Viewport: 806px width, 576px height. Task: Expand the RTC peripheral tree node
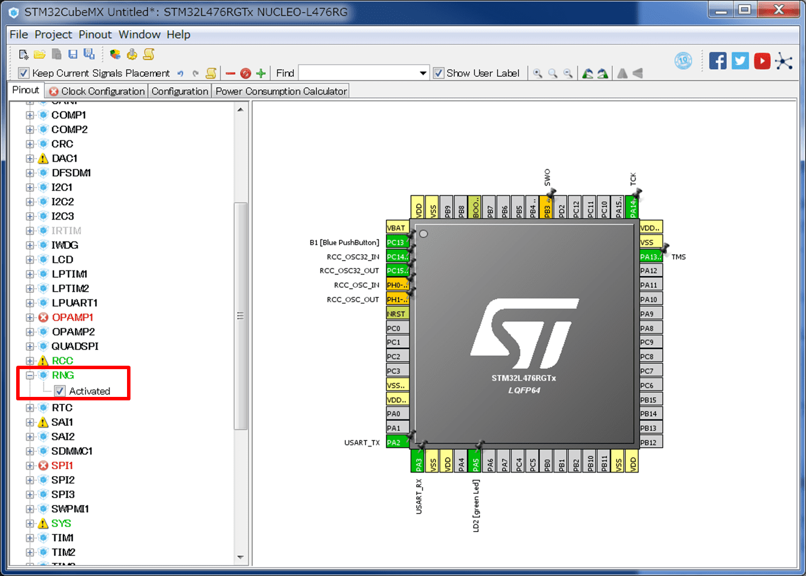(x=30, y=408)
